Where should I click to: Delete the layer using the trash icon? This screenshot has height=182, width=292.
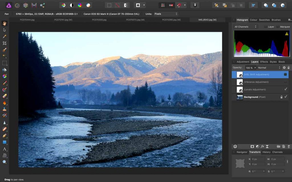[289, 146]
